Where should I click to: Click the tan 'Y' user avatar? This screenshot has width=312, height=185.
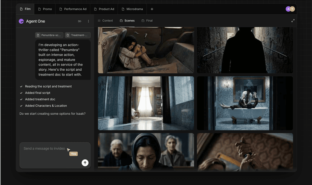click(x=292, y=9)
